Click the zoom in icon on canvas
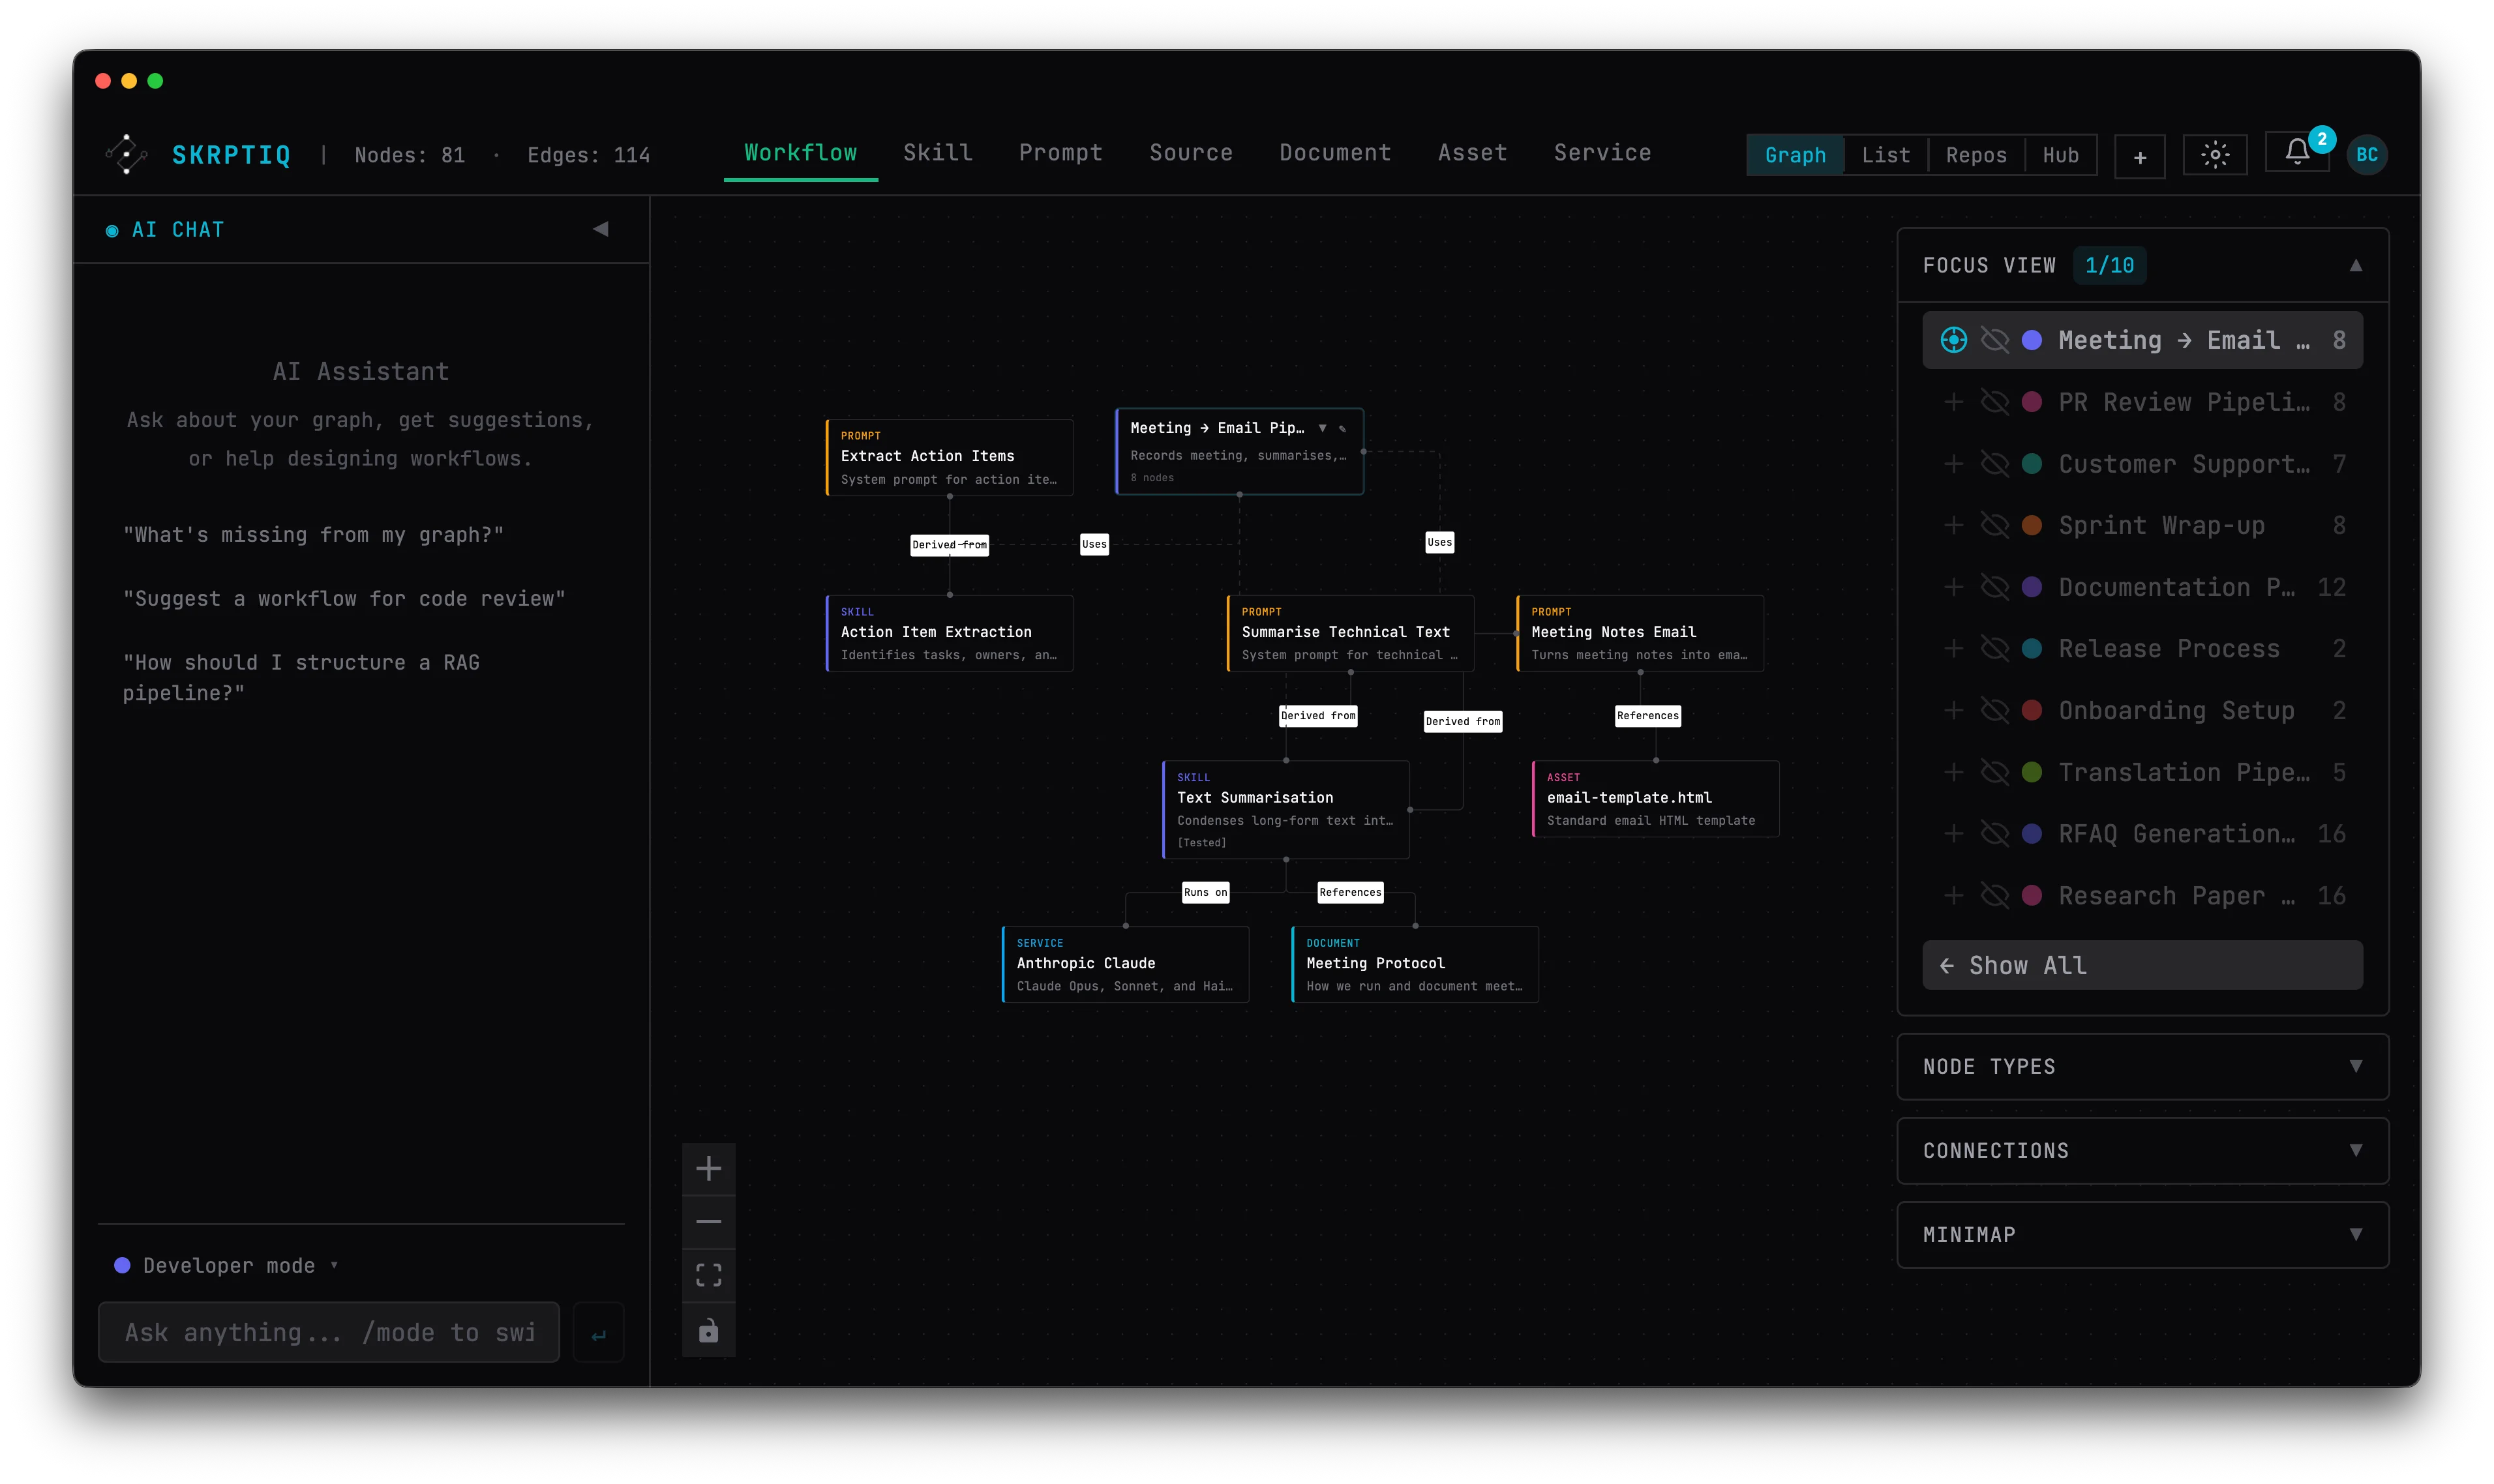2494x1484 pixels. tap(708, 1167)
